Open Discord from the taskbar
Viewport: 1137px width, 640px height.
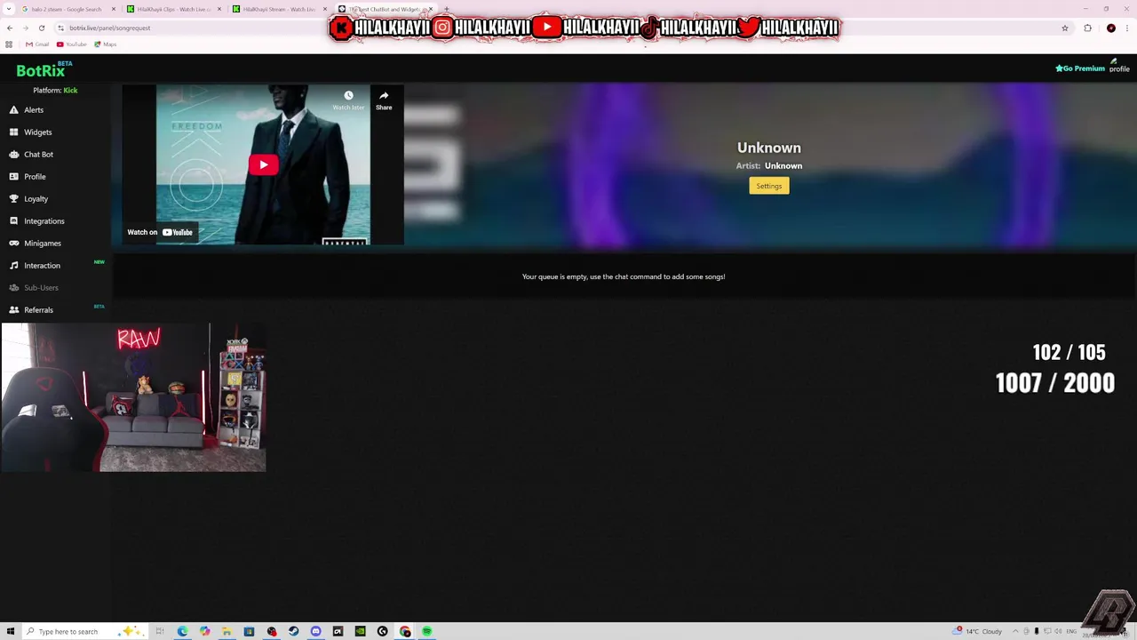tap(315, 631)
